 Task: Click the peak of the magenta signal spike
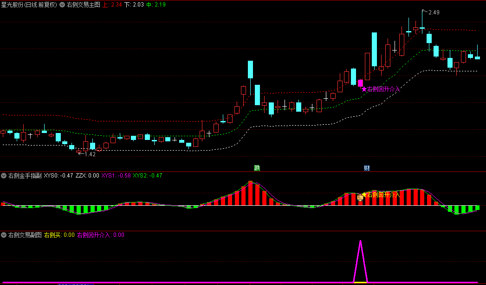click(360, 241)
